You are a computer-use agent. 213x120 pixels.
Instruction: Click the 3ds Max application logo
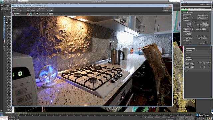click(1, 1)
